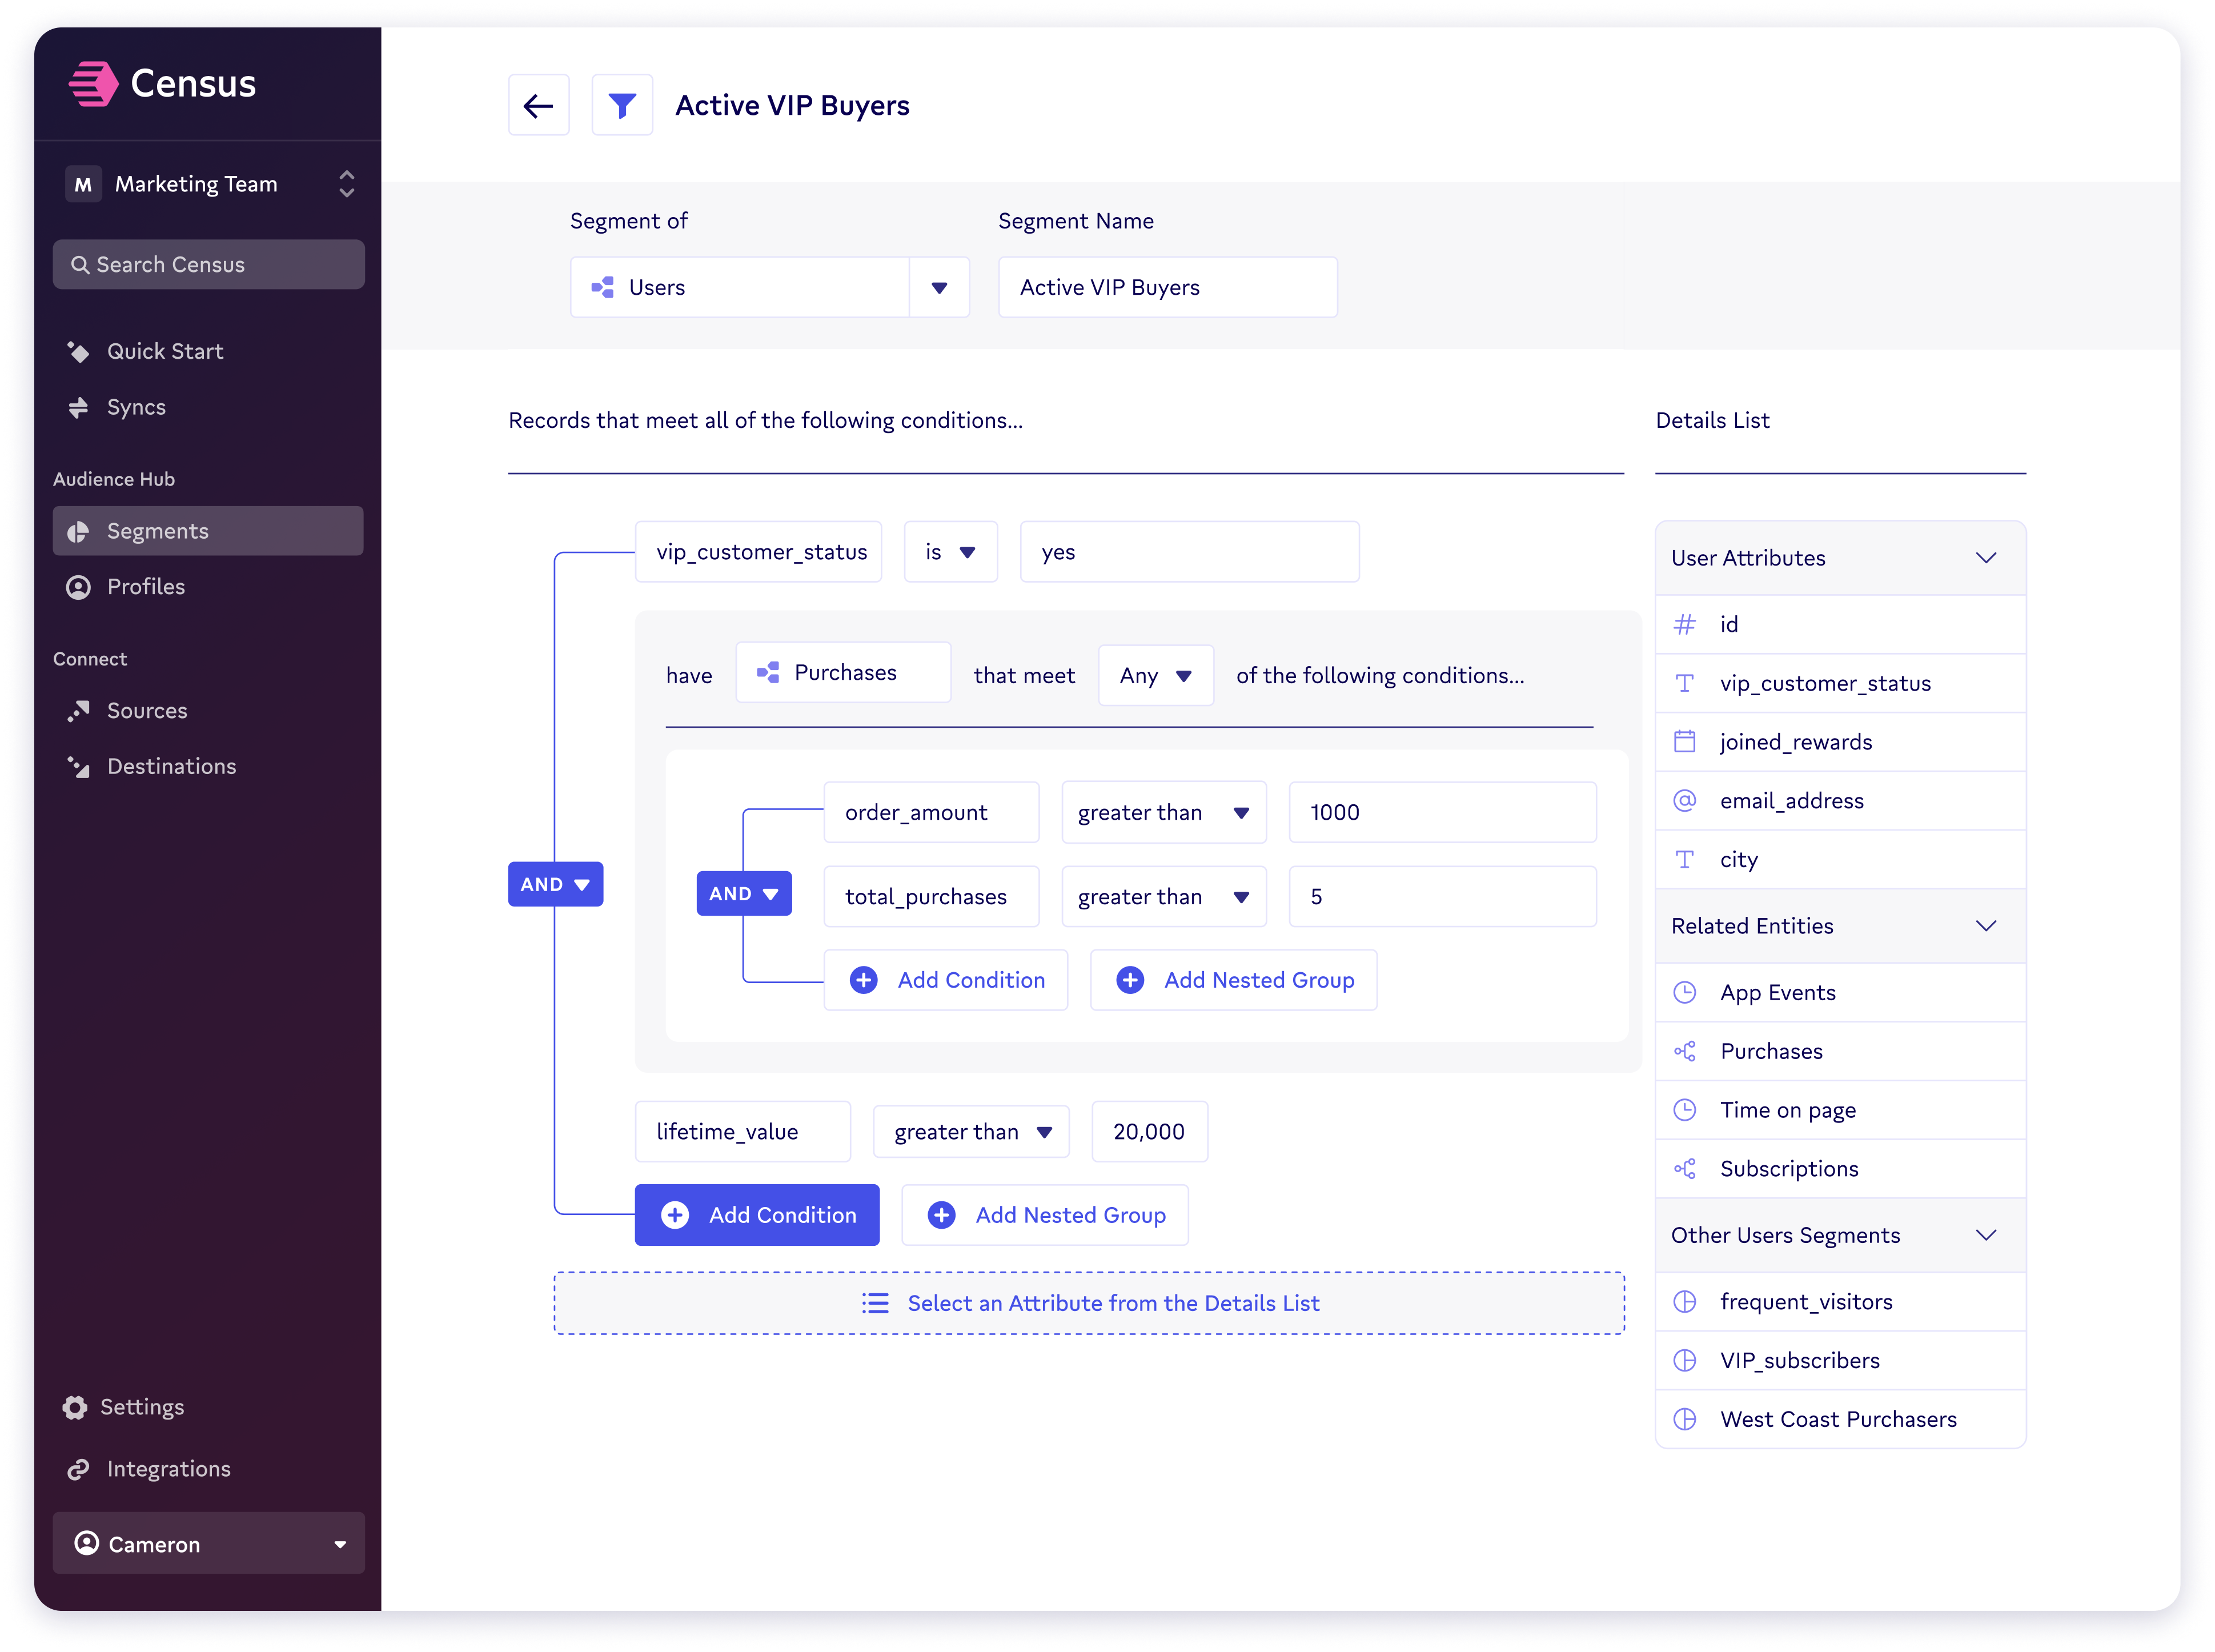The width and height of the screenshot is (2215, 1652).
Task: Click the outer Add Nested Group button
Action: 1044,1215
